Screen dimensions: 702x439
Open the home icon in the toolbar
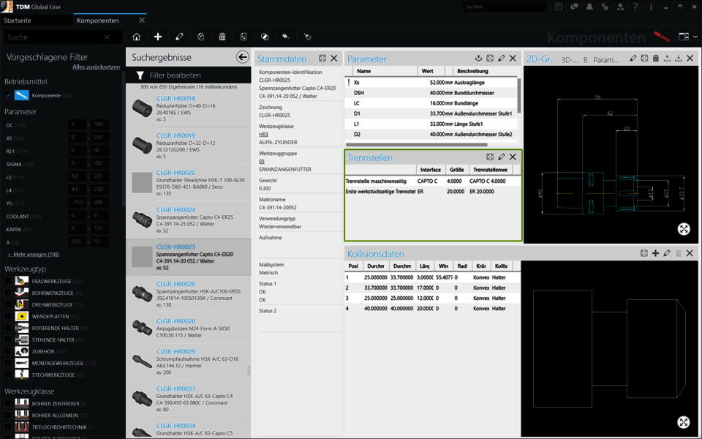click(x=137, y=37)
